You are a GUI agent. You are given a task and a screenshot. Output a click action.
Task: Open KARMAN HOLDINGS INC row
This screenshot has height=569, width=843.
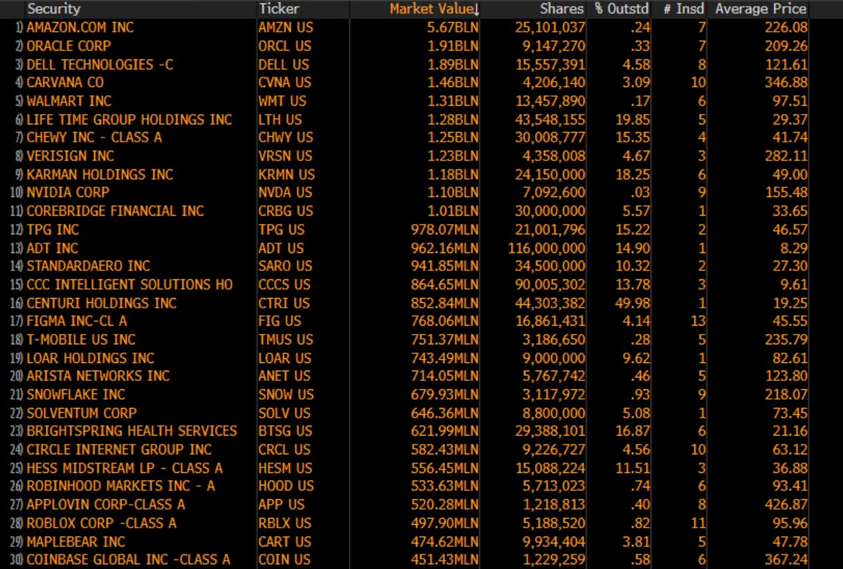point(100,174)
